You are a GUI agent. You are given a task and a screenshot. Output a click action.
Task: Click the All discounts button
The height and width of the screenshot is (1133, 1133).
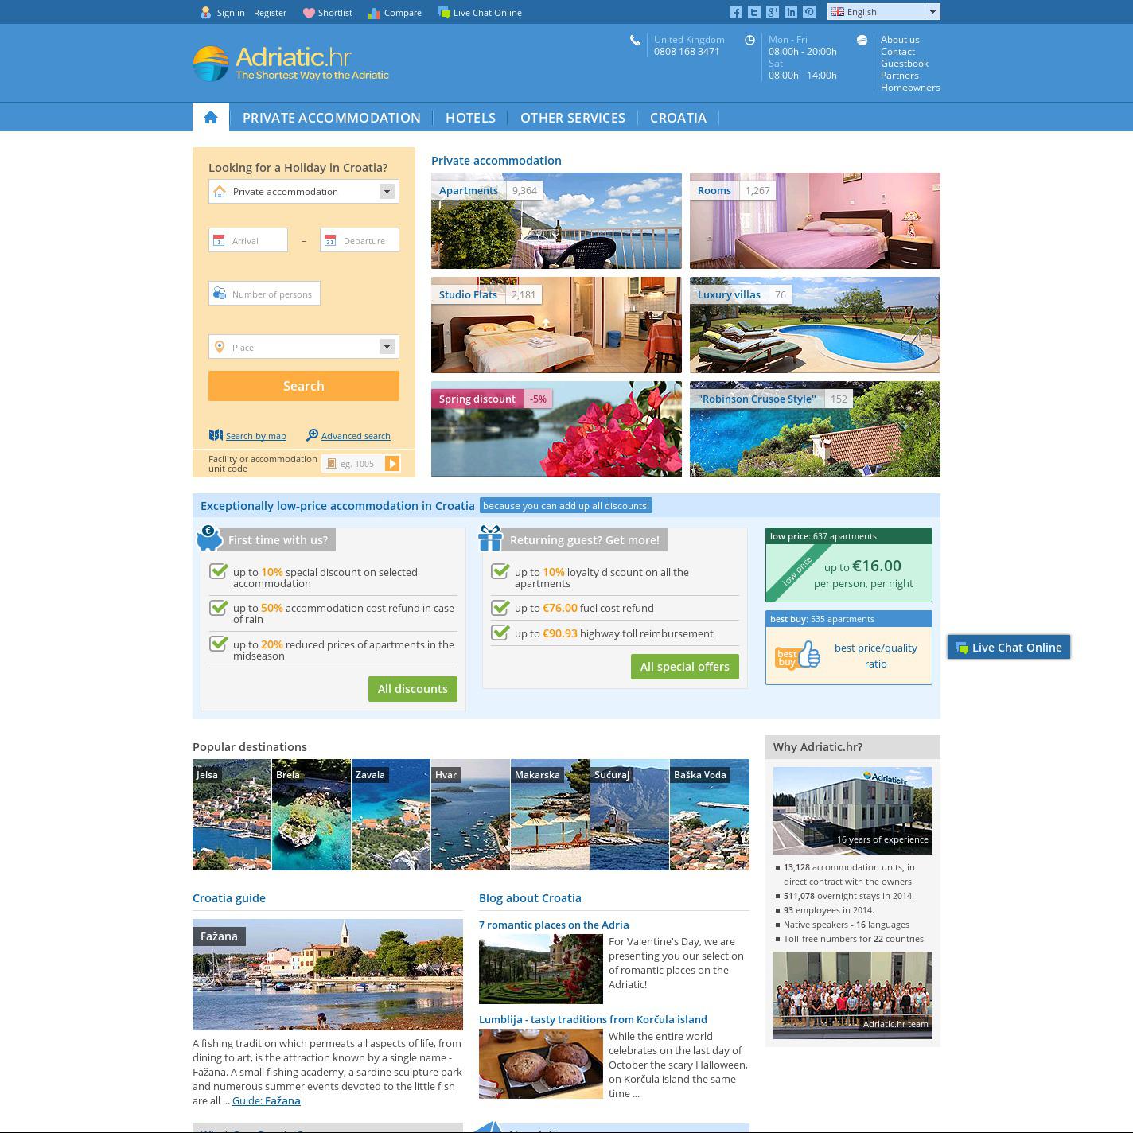[413, 689]
